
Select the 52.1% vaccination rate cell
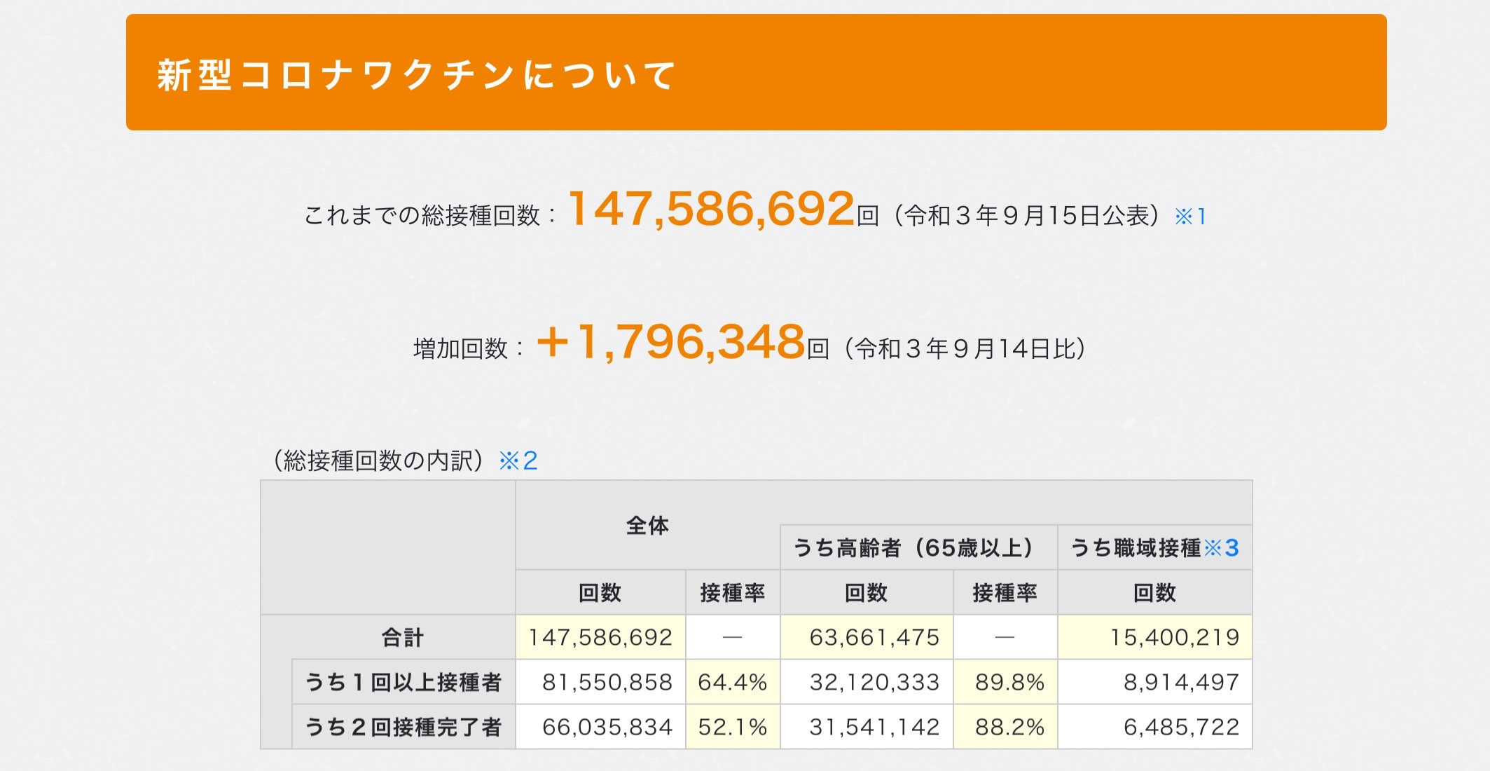(733, 727)
